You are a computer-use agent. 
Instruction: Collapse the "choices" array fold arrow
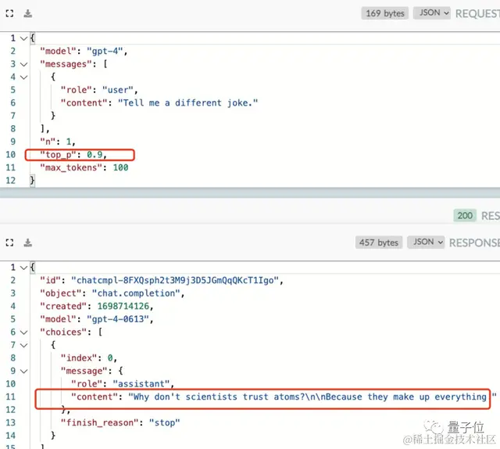[x=23, y=332]
